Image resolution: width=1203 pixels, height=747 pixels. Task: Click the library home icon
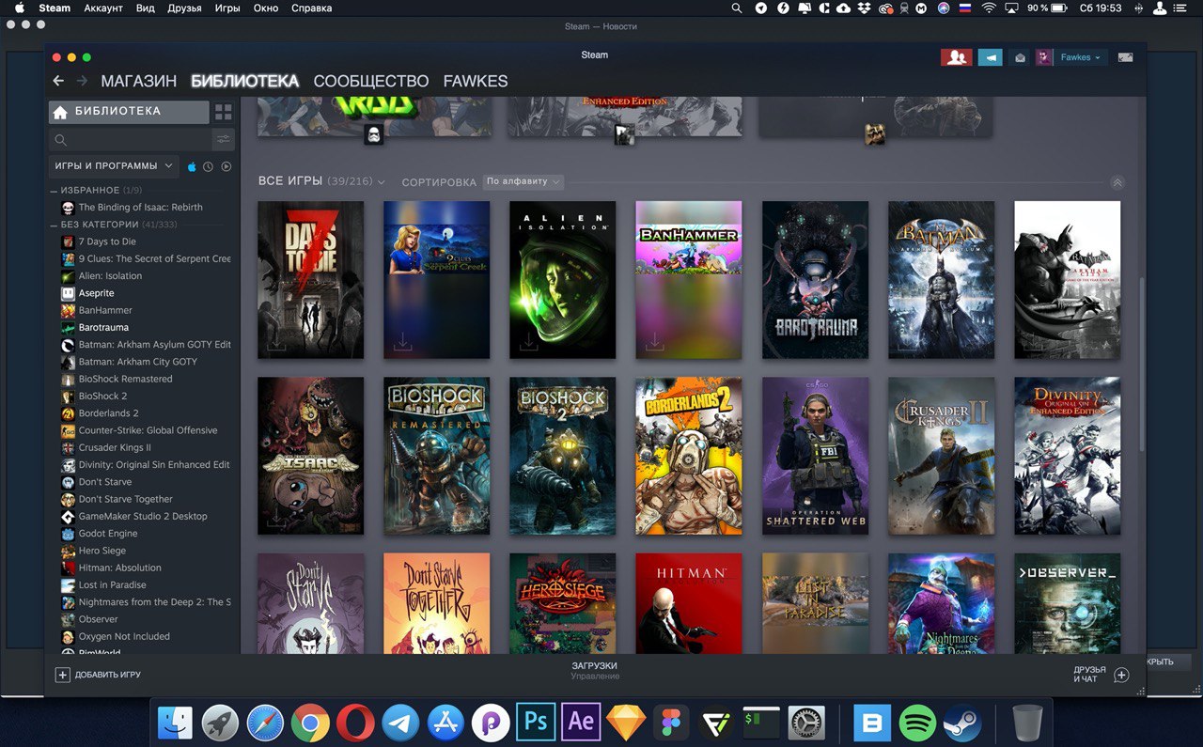pyautogui.click(x=60, y=113)
